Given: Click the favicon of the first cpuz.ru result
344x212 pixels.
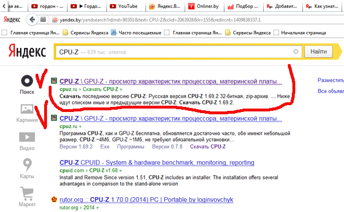Looking at the screenshot, I should pos(54,81).
